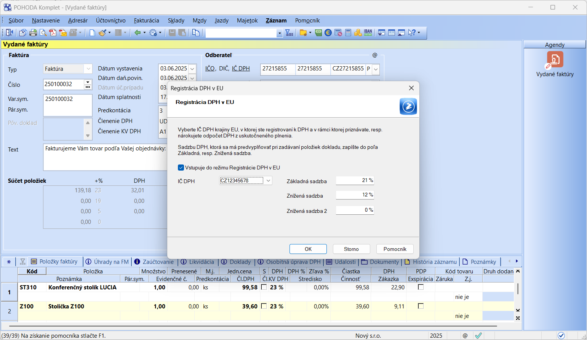The image size is (587, 340).
Task: Toggle the S checkbox in the ST310 row
Action: click(x=264, y=287)
